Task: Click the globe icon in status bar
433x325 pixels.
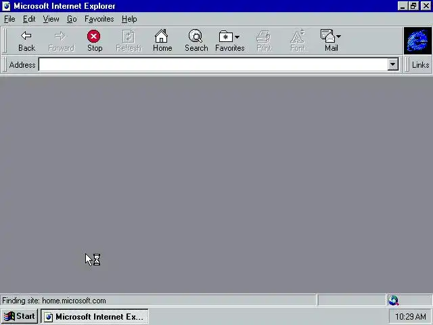Action: pos(394,300)
